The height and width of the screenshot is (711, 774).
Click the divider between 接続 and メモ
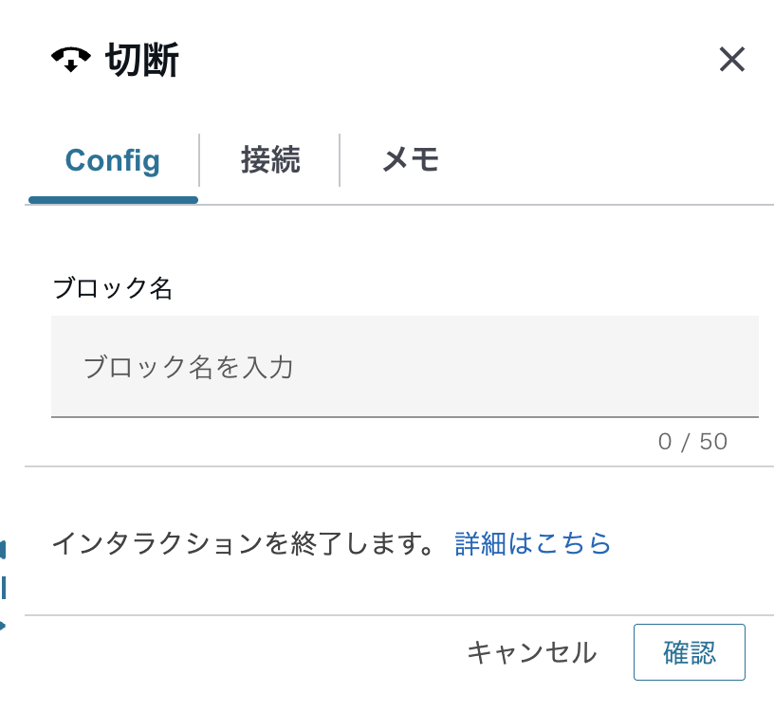pyautogui.click(x=340, y=160)
